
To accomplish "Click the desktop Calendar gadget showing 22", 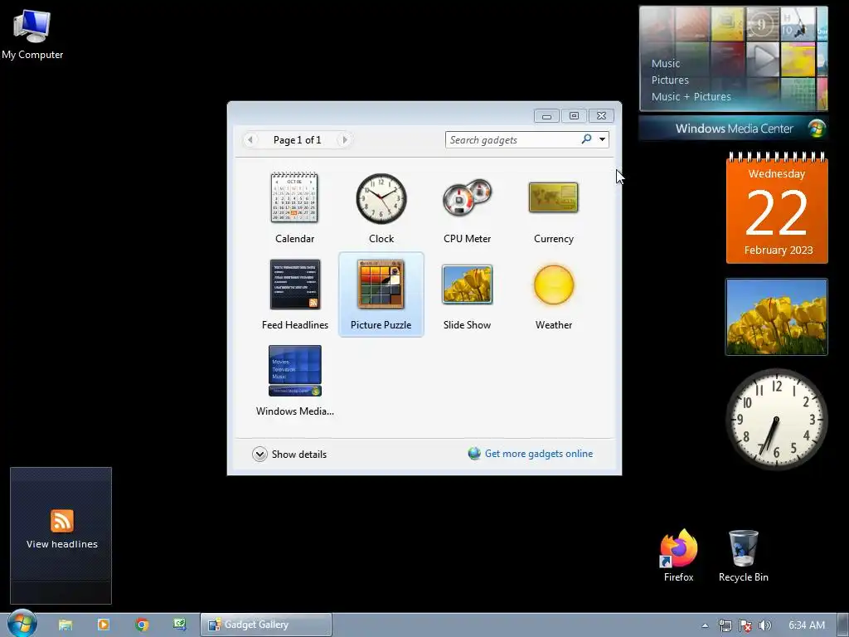I will (x=777, y=208).
